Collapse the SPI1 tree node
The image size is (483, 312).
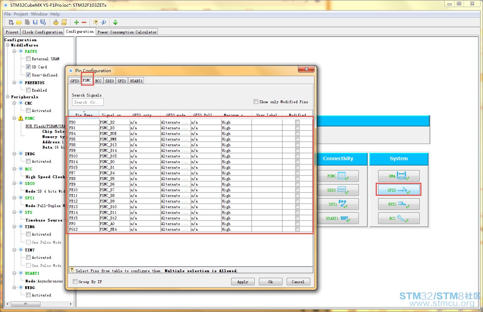[x=14, y=198]
